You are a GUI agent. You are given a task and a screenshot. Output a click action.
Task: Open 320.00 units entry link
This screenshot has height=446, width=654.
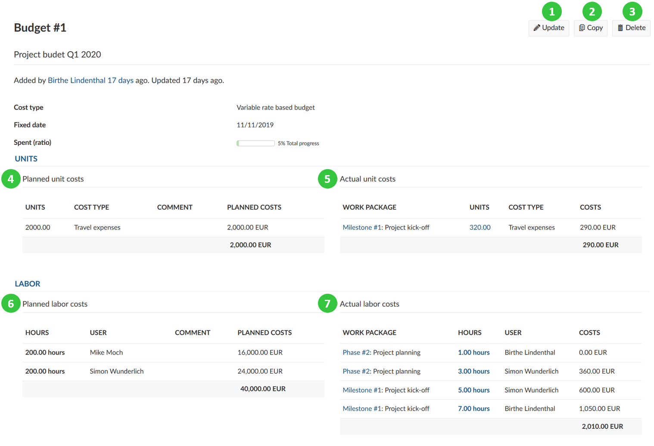click(480, 227)
